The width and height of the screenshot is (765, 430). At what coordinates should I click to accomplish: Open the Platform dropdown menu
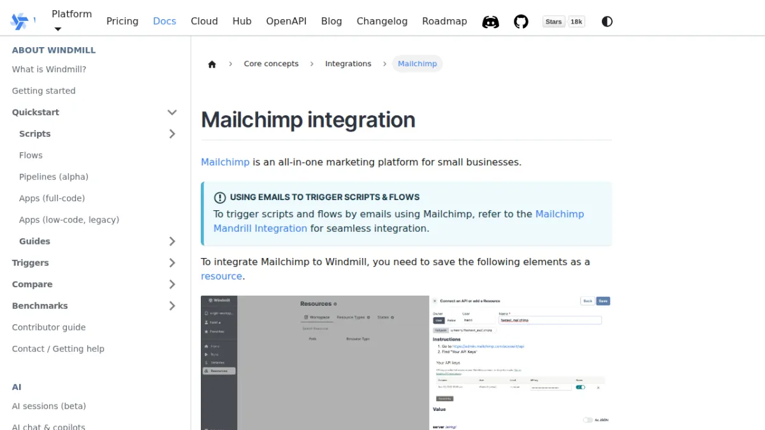click(x=71, y=21)
